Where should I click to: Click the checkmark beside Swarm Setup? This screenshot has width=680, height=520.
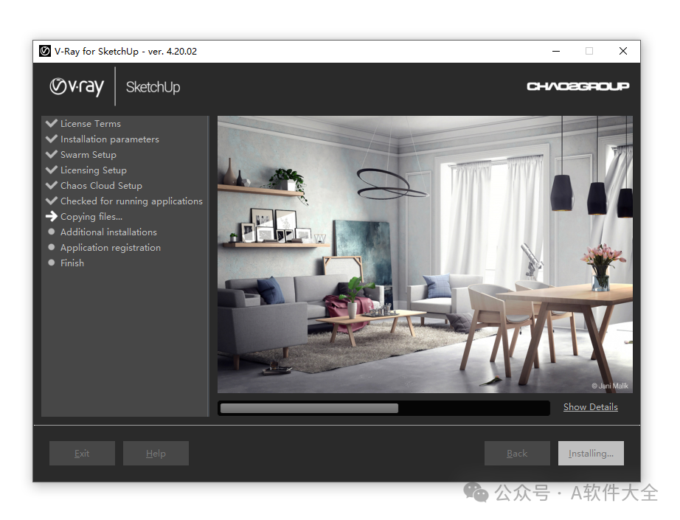52,154
